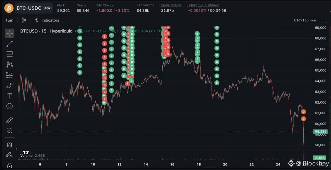Click the BTCUSD · 15 · Hyperliquid legend
Viewport: 331px width, 170px height.
pyautogui.click(x=46, y=31)
